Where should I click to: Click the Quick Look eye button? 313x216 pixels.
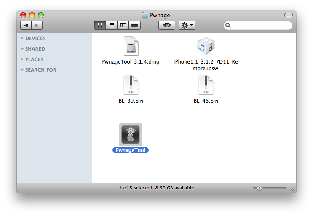coord(167,25)
